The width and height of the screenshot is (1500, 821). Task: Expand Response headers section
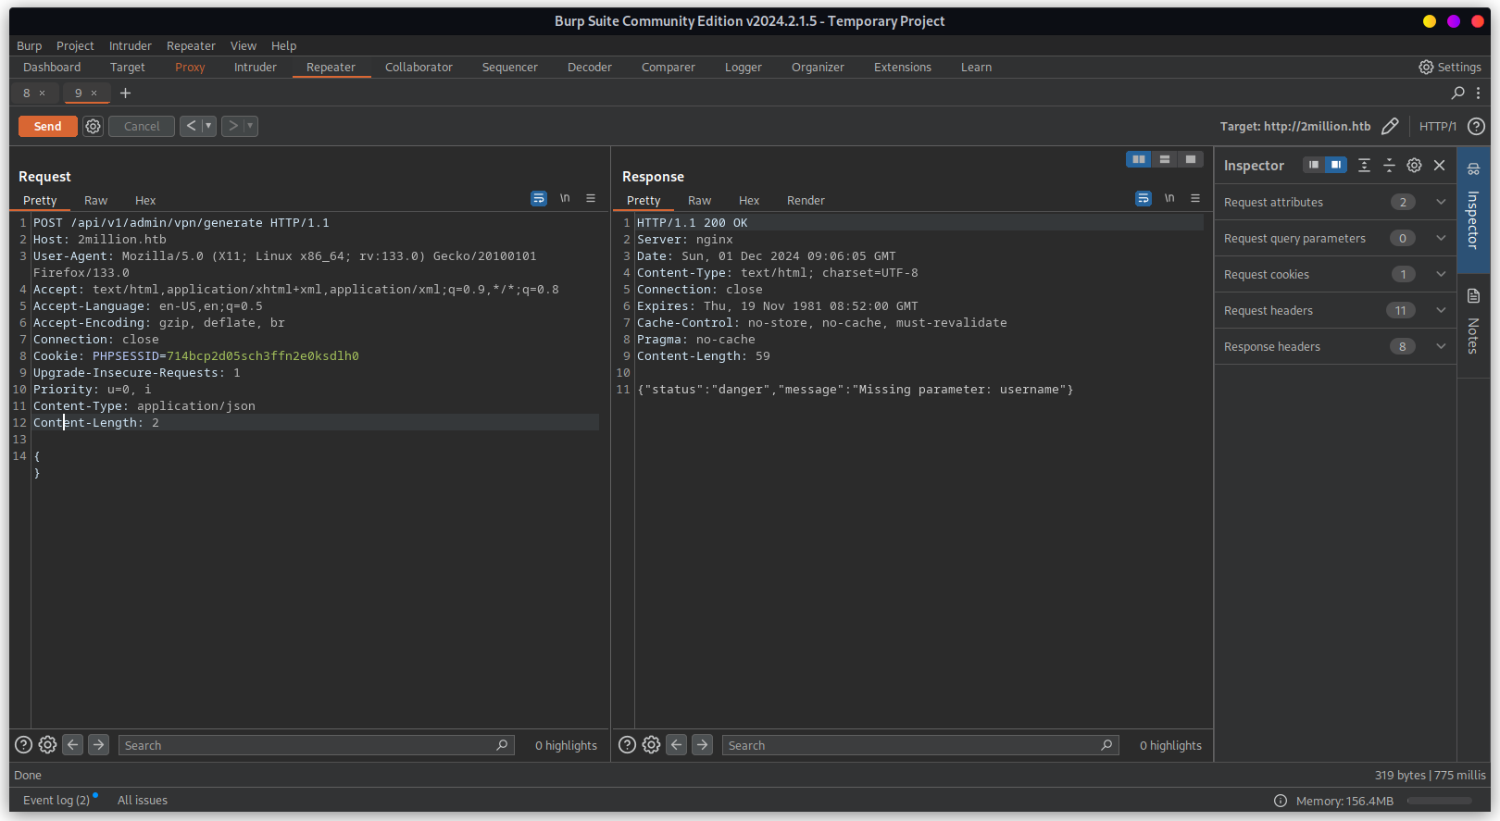(1335, 346)
